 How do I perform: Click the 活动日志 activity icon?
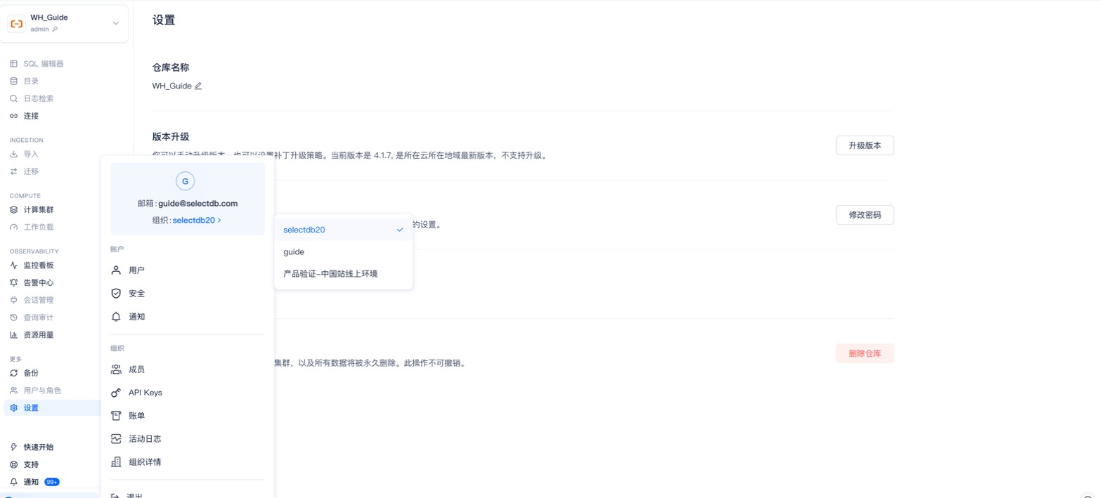pyautogui.click(x=116, y=439)
